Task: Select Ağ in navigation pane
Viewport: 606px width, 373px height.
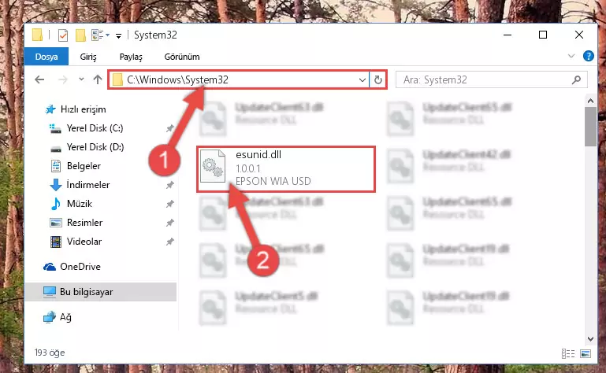Action: coord(58,317)
